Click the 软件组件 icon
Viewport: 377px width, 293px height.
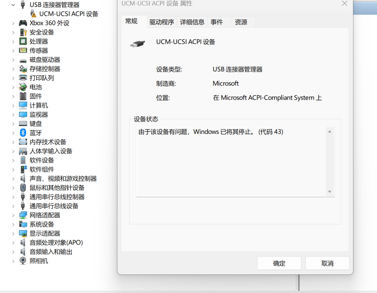(x=23, y=169)
